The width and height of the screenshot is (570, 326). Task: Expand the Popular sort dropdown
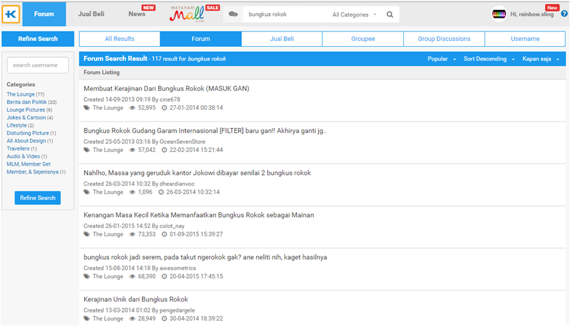(441, 59)
